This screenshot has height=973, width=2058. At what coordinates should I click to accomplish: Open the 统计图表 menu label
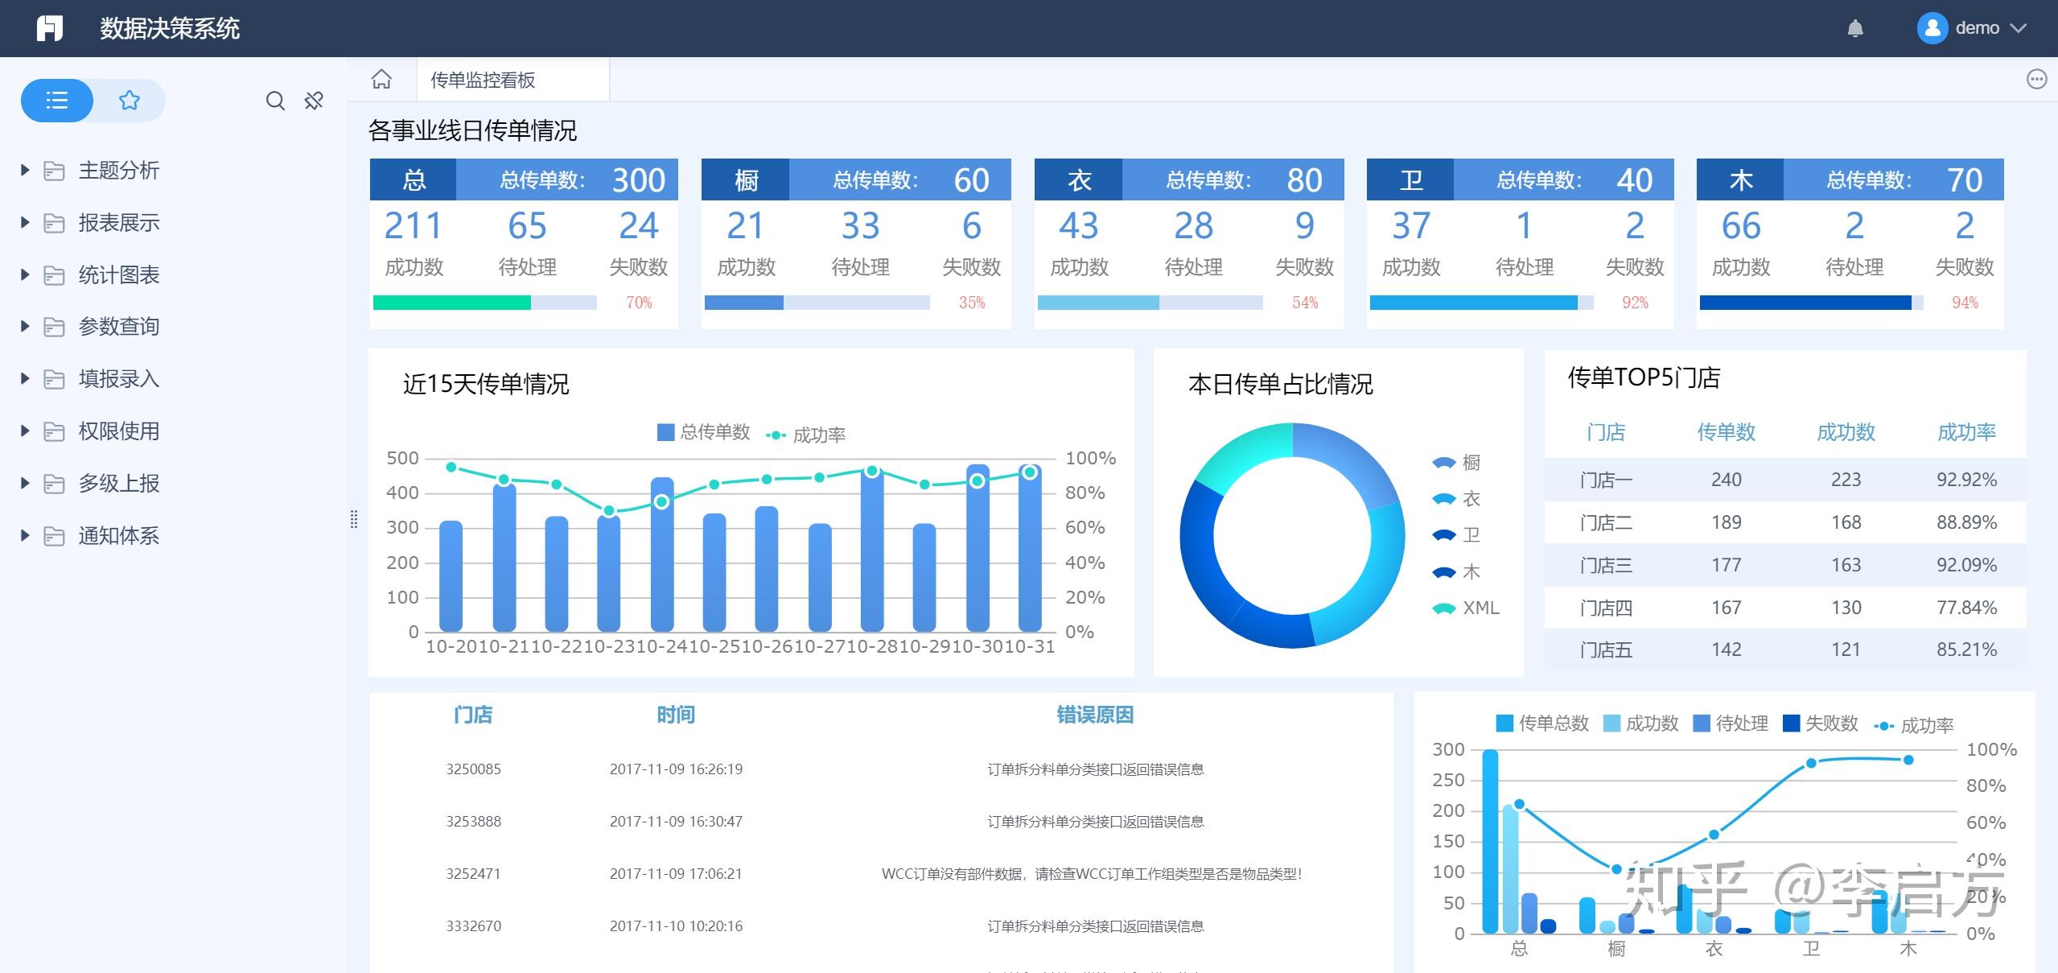[x=119, y=275]
